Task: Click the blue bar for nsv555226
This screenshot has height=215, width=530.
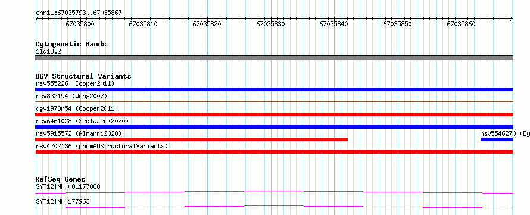Action: (275, 89)
